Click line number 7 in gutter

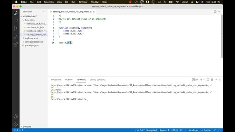(54, 34)
